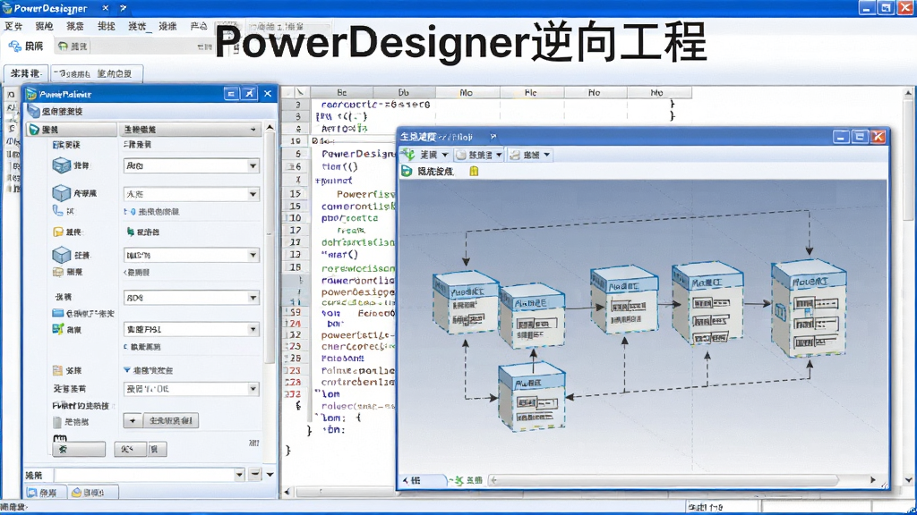Click the green icon on the second toolbar tab
The width and height of the screenshot is (917, 515).
pyautogui.click(x=63, y=46)
